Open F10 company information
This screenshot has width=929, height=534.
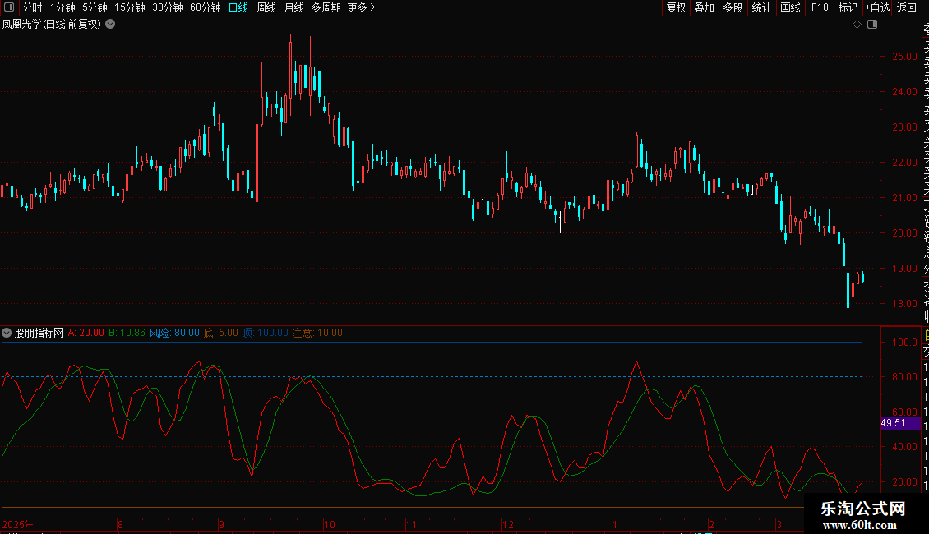tap(820, 7)
